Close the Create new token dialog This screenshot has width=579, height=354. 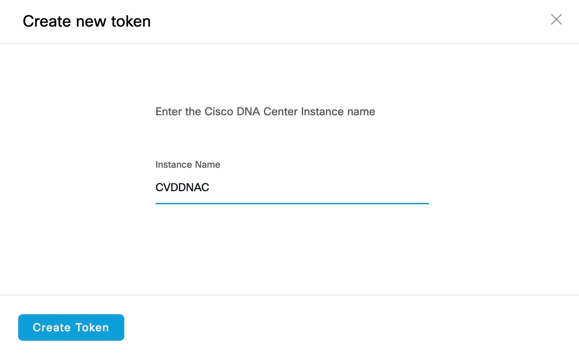556,20
